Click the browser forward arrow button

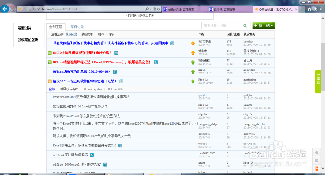point(13,9)
